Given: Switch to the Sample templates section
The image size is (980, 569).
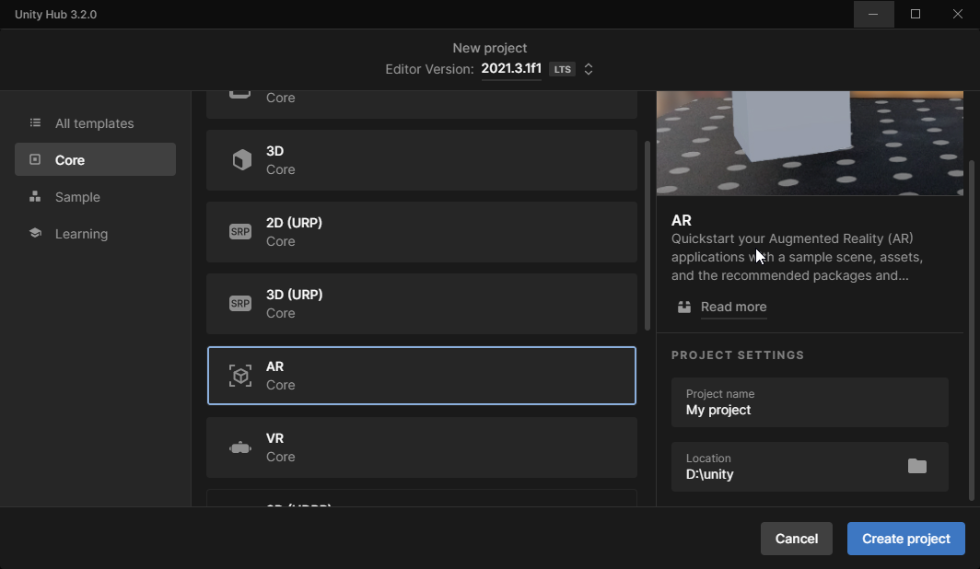Looking at the screenshot, I should tap(78, 196).
